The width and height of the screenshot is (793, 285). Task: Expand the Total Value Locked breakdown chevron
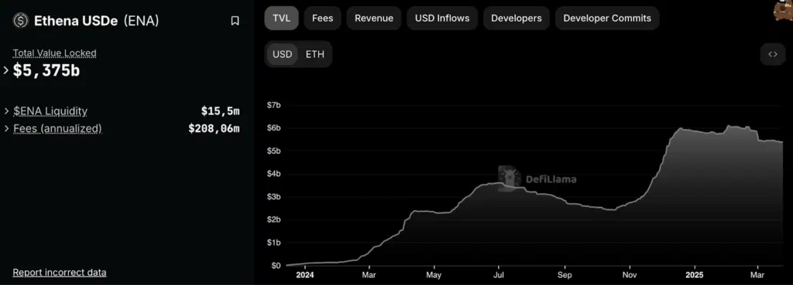(x=6, y=70)
